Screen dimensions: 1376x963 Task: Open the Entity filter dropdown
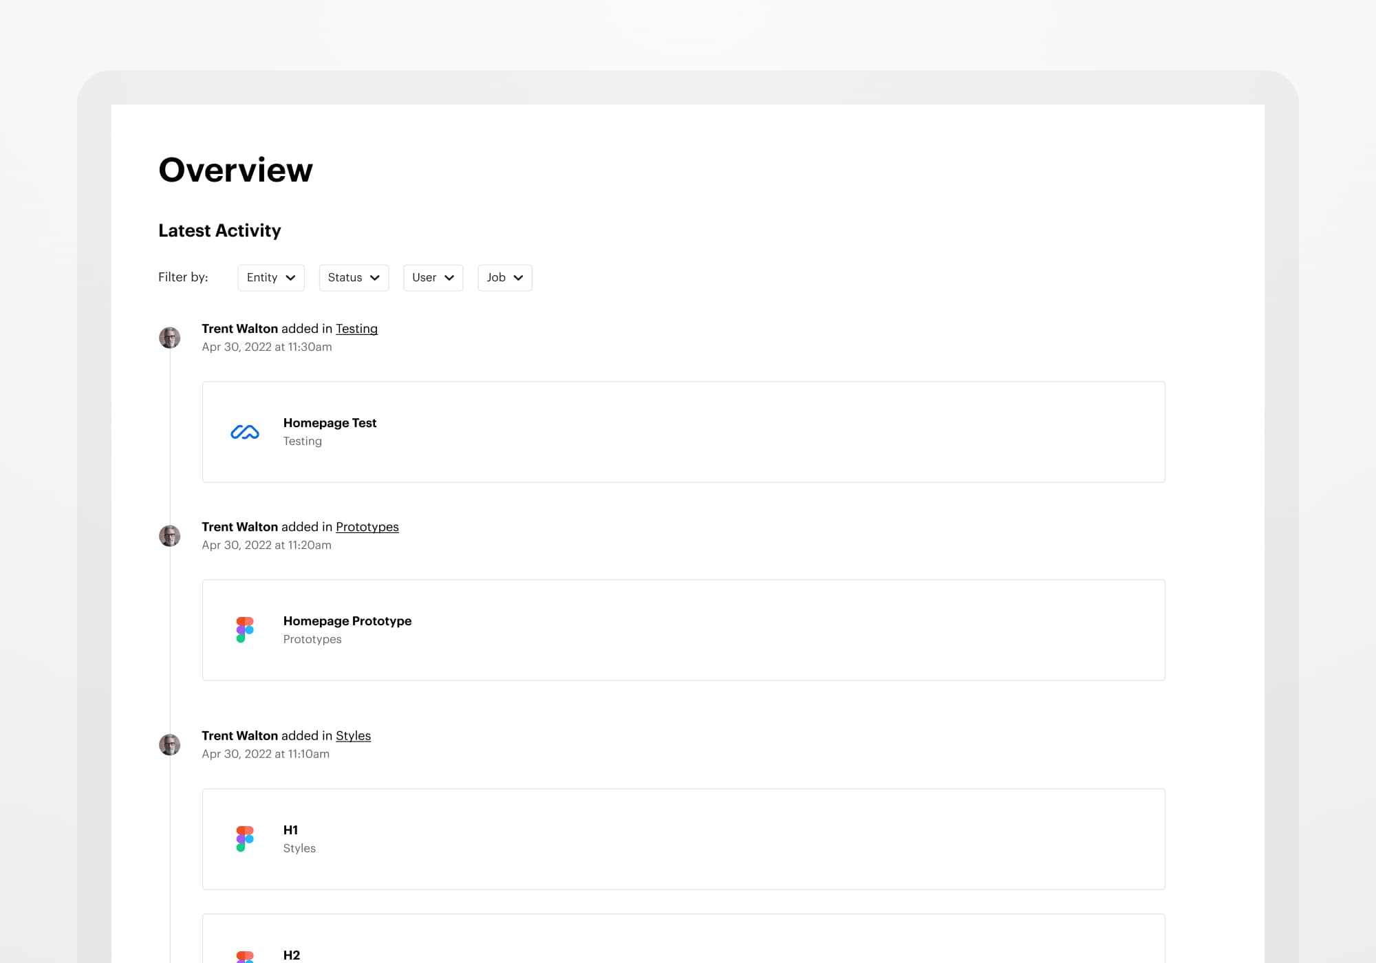271,278
